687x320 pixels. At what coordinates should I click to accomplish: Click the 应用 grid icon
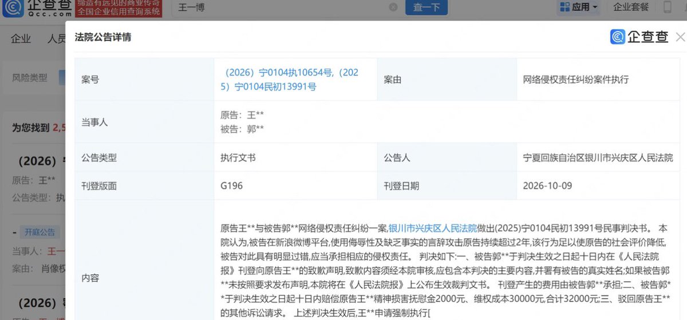click(564, 7)
